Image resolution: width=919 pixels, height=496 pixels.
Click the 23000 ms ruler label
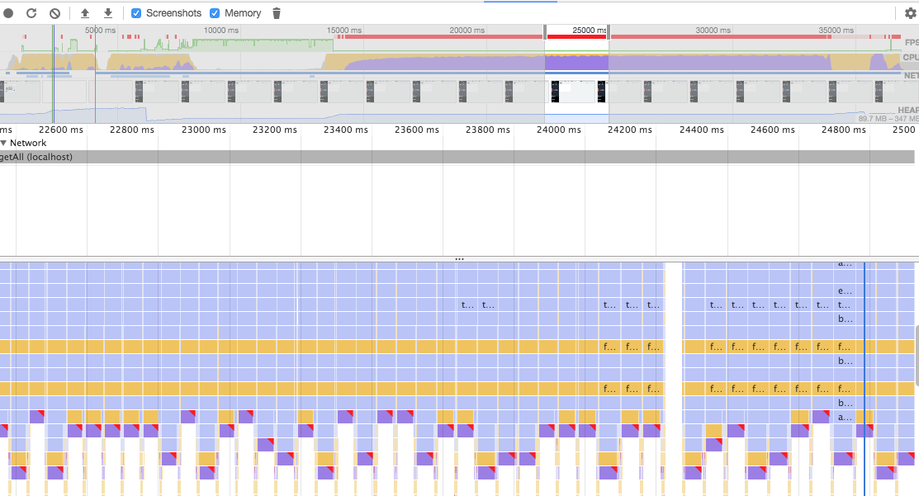[202, 130]
